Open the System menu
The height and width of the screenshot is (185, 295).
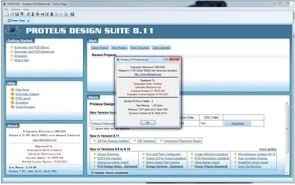click(16, 9)
